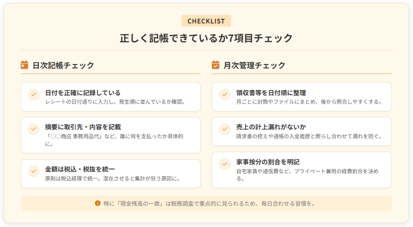
Task: Toggle the 日付を正確に記録している check circle
Action: point(34,95)
